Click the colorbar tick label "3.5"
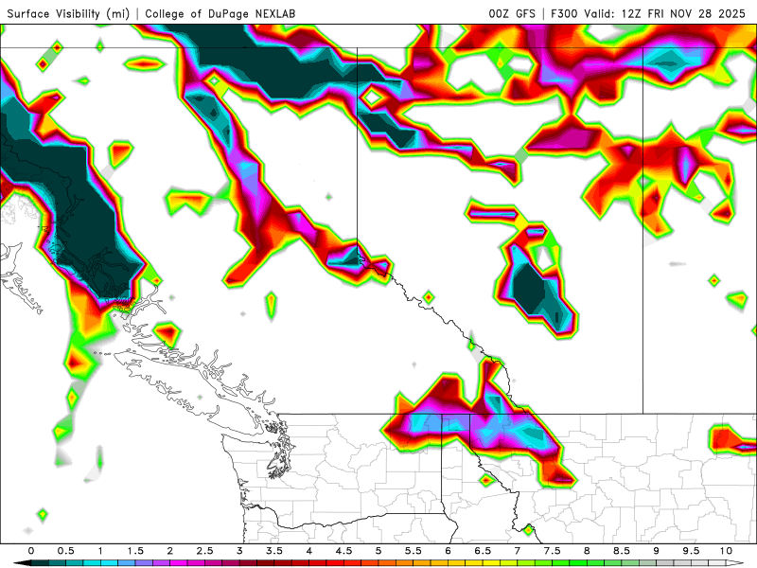Screen dimensions: 757x568 274,551
